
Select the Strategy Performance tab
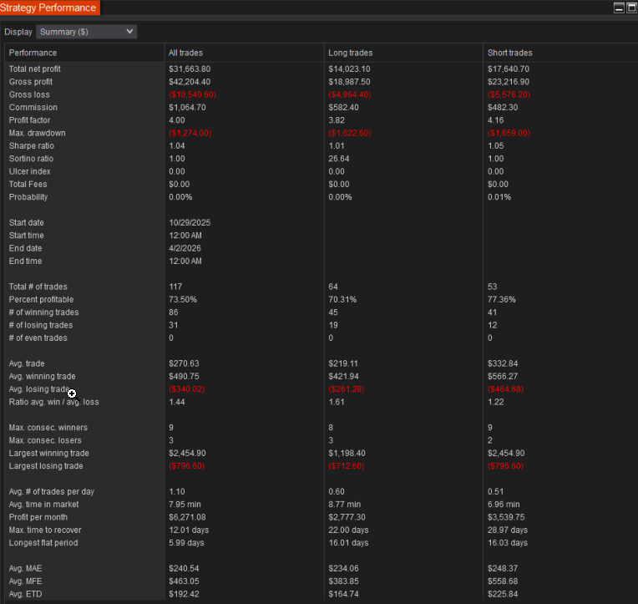pyautogui.click(x=50, y=8)
